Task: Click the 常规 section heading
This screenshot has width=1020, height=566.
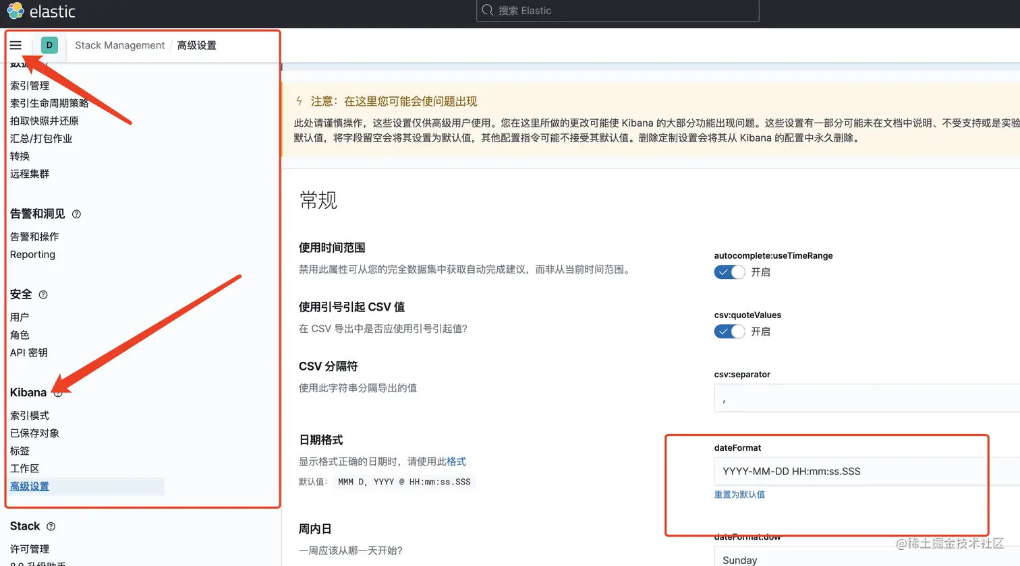Action: click(x=318, y=200)
